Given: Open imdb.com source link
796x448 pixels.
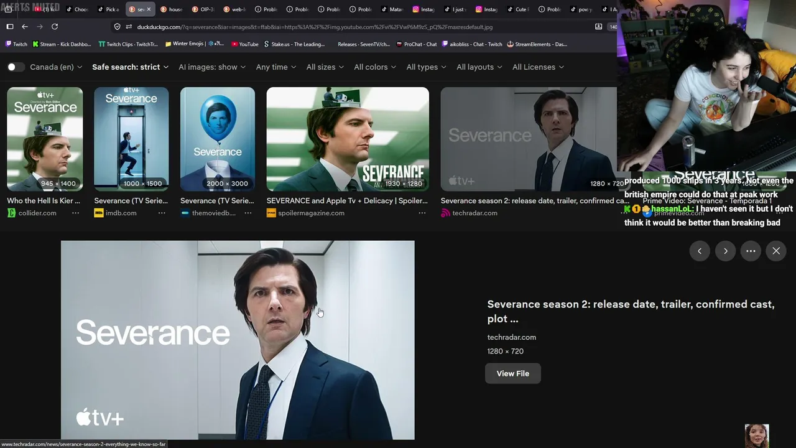Looking at the screenshot, I should [x=121, y=213].
